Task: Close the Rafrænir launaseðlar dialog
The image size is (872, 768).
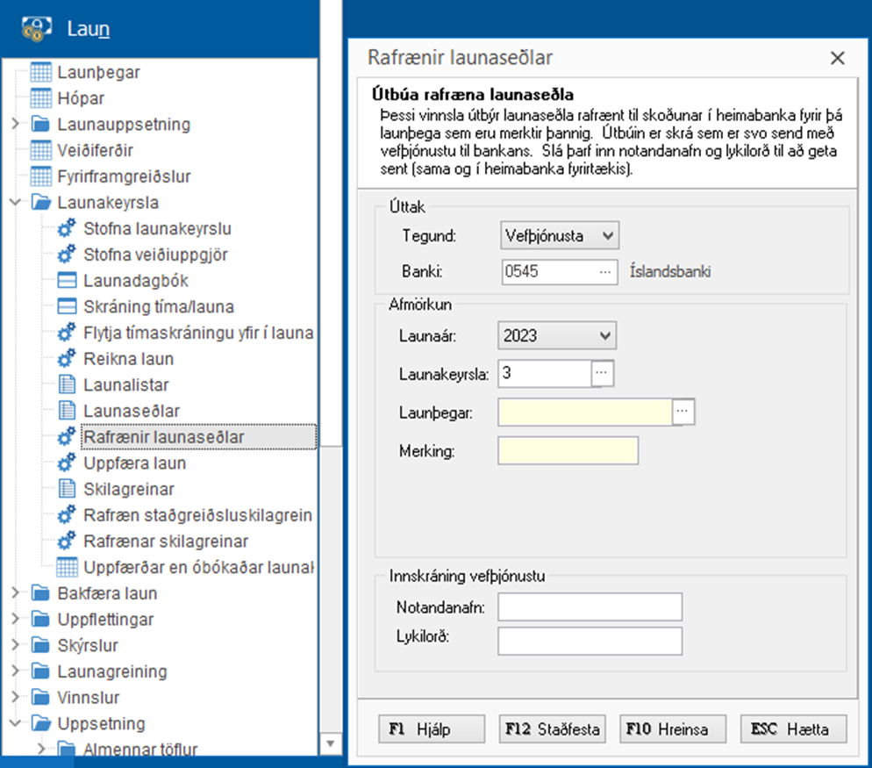Action: click(x=837, y=59)
